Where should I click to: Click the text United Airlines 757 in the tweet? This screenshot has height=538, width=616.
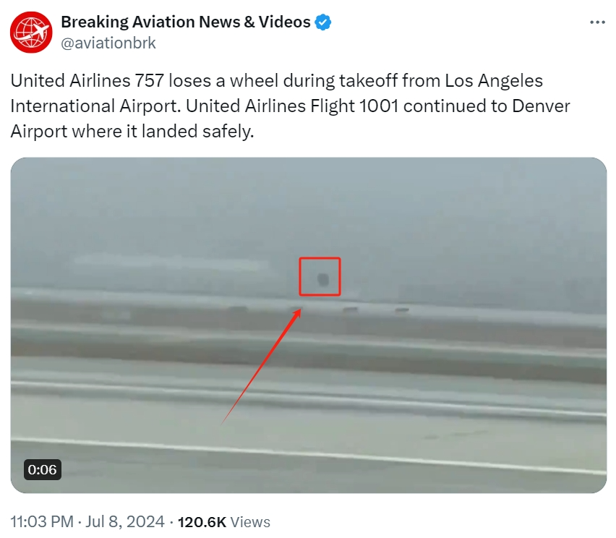tap(87, 80)
